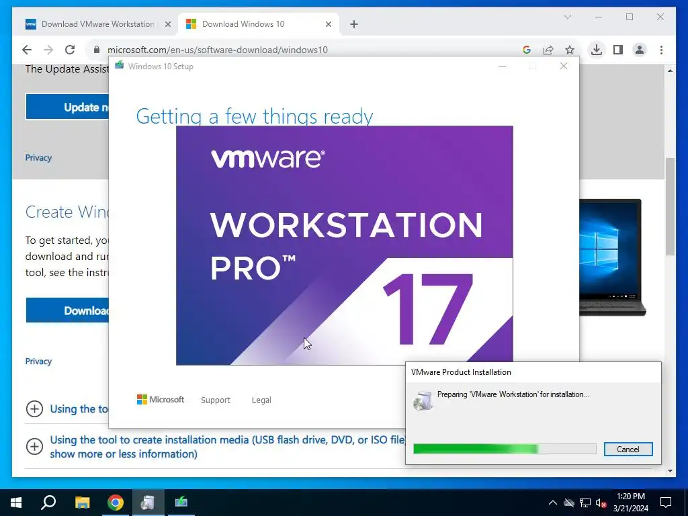
Task: Open the upper Privacy link on the webpage
Action: 38,157
